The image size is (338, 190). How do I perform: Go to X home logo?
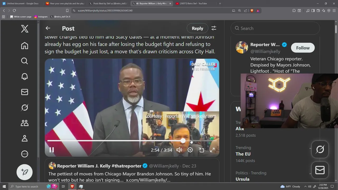25,28
